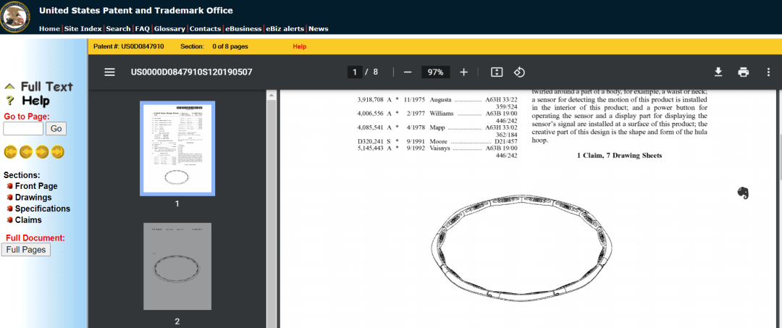782x328 pixels.
Task: Click the Full Text link
Action: pos(47,87)
